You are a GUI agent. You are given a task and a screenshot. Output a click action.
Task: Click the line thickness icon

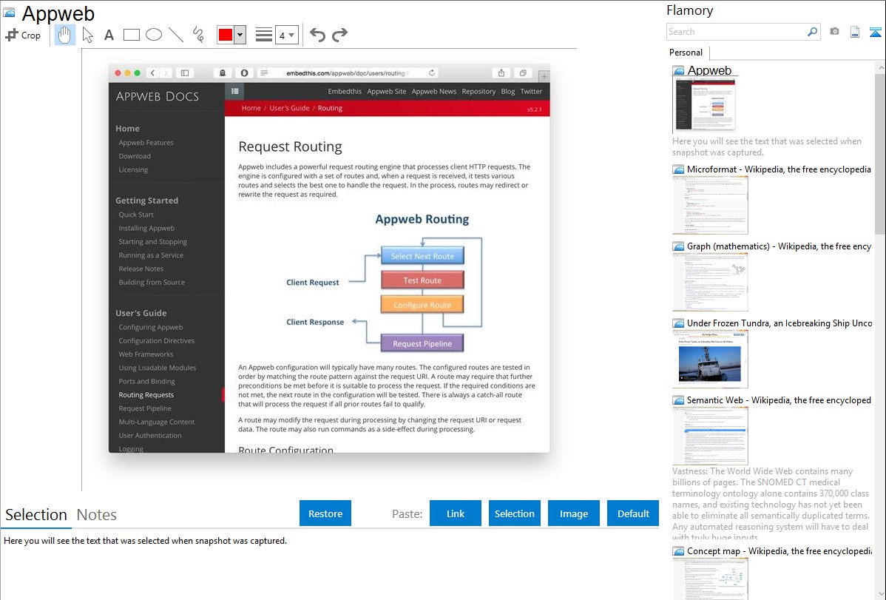click(x=264, y=35)
